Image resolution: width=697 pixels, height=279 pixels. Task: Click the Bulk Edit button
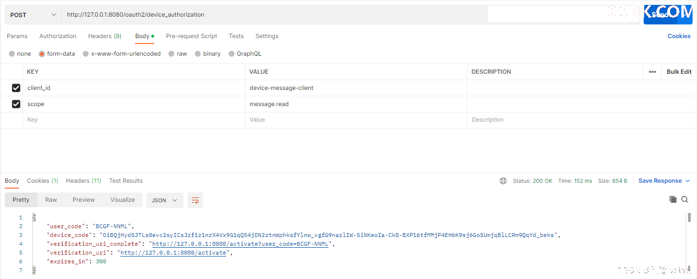click(679, 72)
